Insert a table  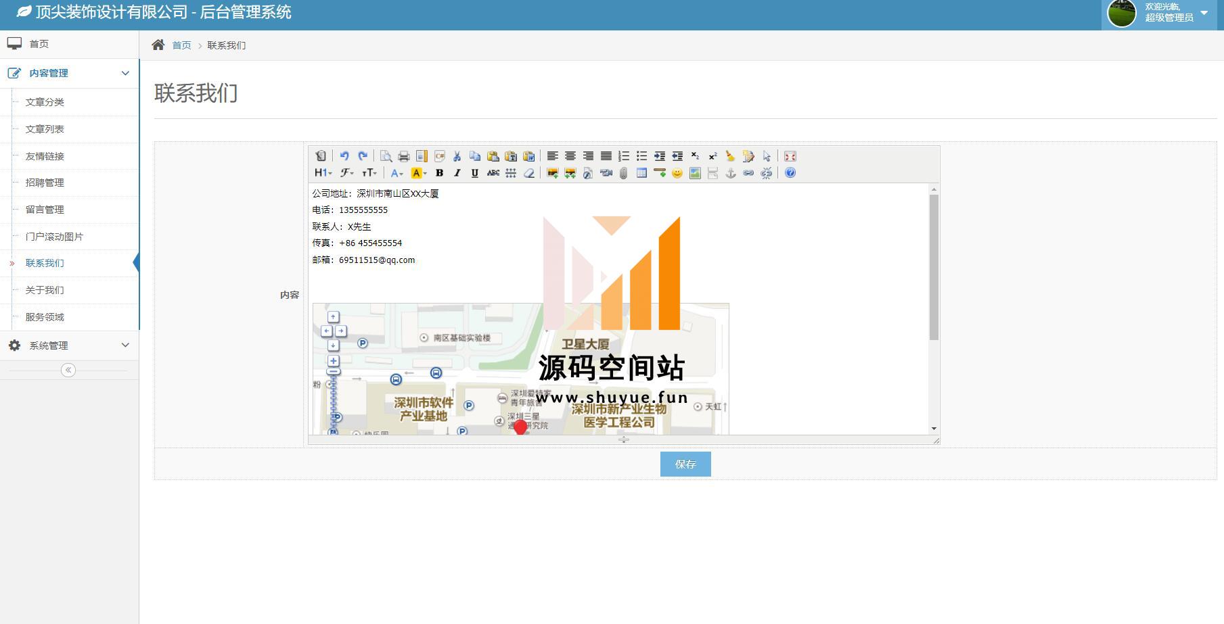[x=641, y=173]
